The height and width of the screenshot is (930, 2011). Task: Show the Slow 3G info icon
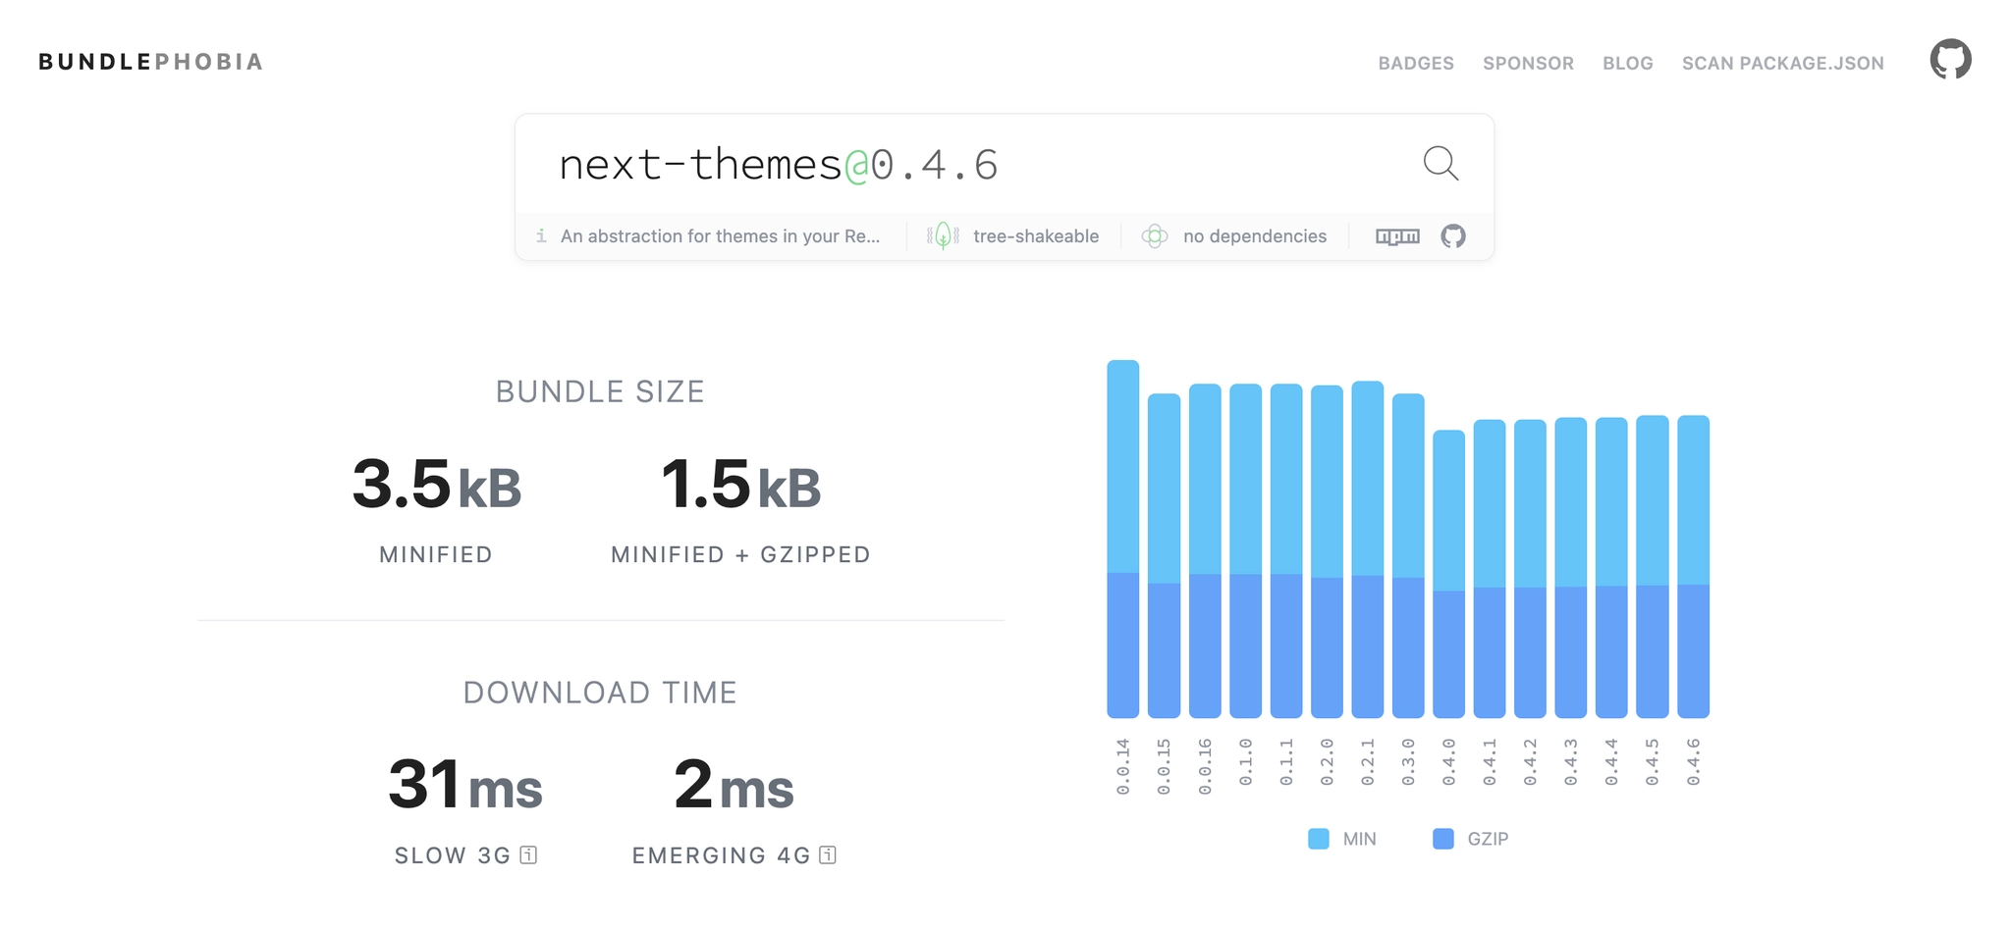528,855
